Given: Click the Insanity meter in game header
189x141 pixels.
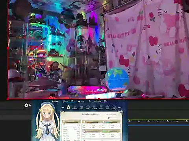Looking at the screenshot, I should click(x=101, y=101).
